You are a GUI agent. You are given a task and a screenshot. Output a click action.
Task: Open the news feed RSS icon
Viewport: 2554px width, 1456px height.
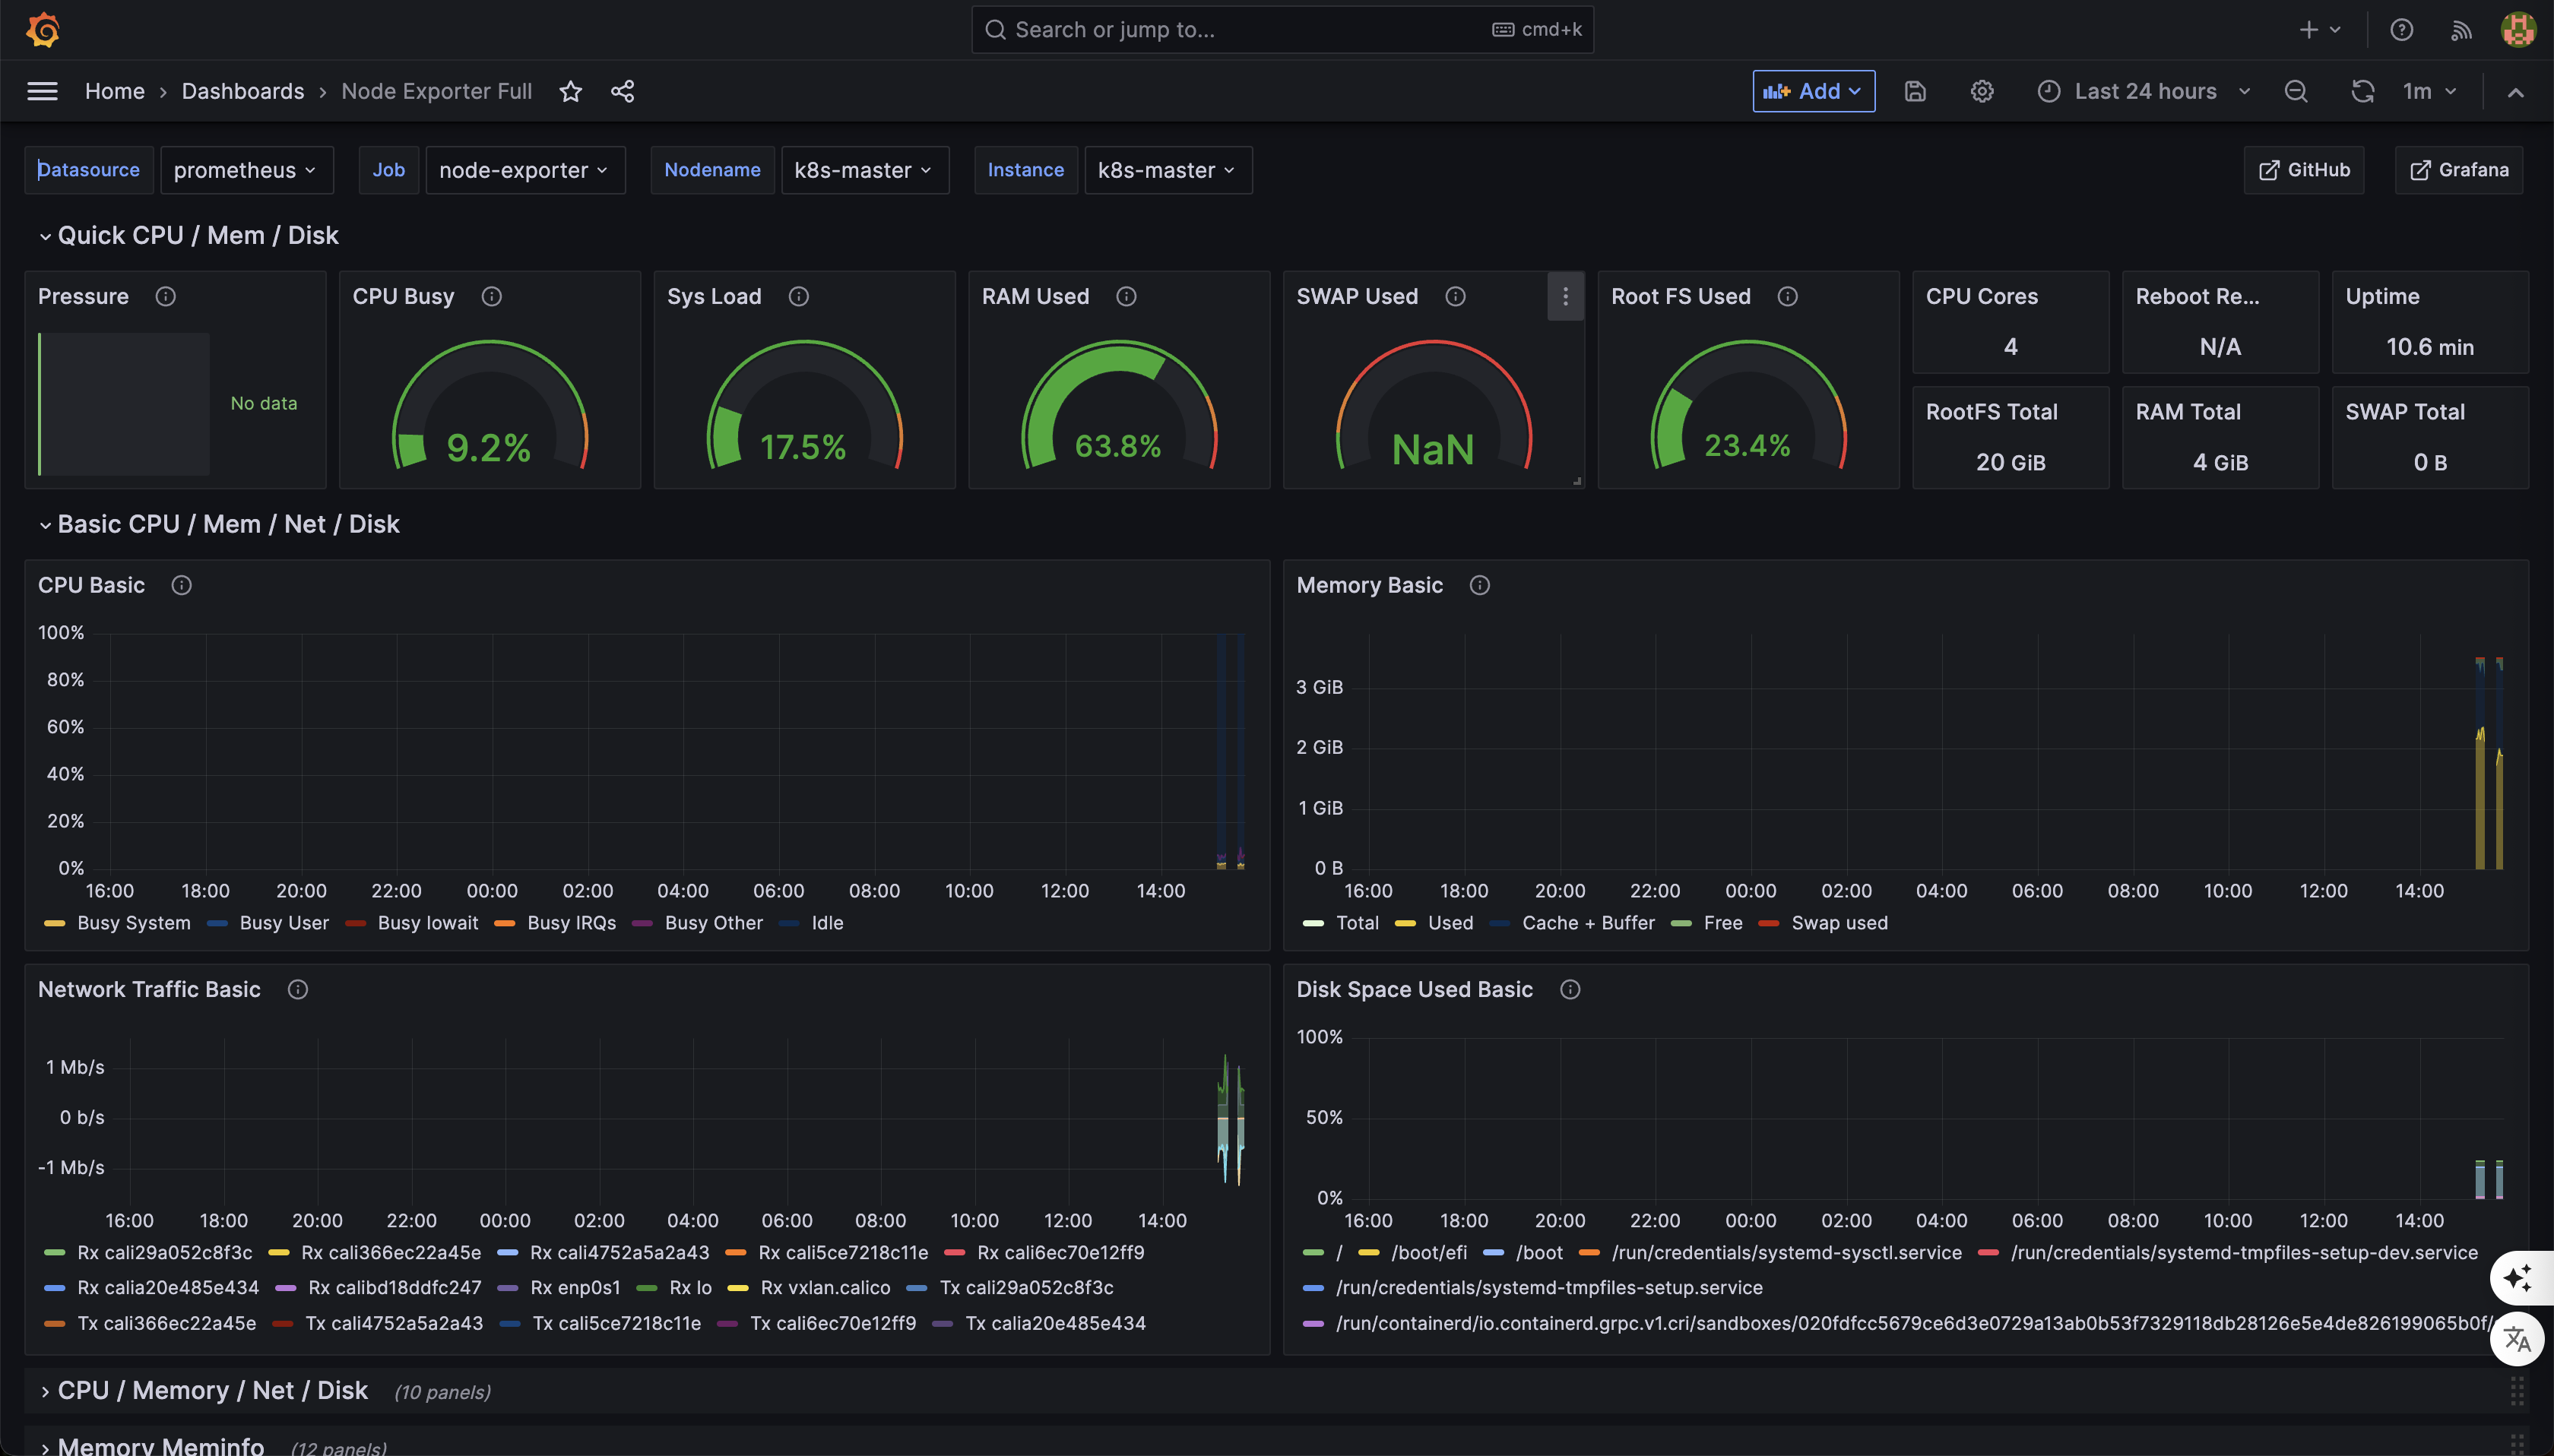[2461, 30]
